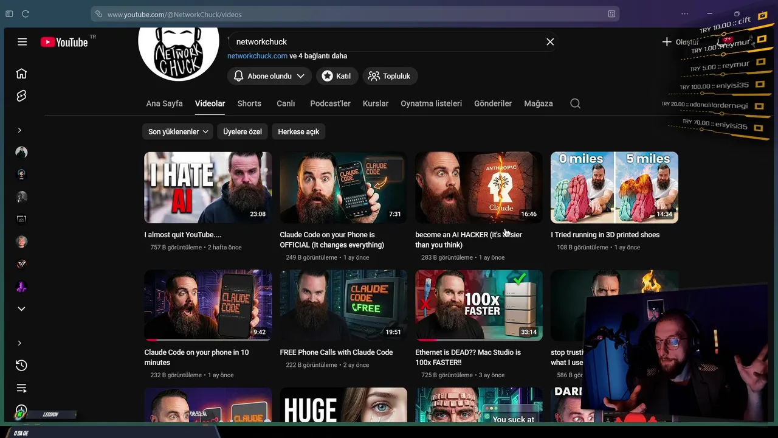
Task: Filter by Herkese açık chip
Action: (298, 131)
